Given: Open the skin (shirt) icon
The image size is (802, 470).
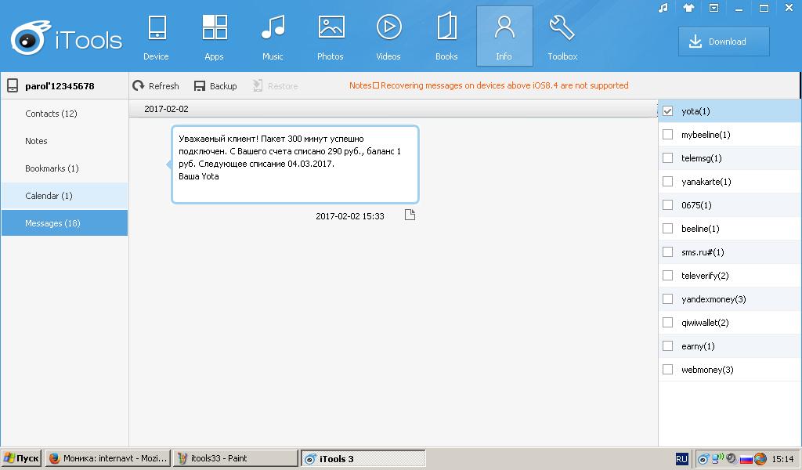Looking at the screenshot, I should coord(688,8).
